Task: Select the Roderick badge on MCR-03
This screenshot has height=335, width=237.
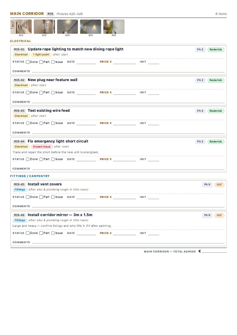Action: 216,111
